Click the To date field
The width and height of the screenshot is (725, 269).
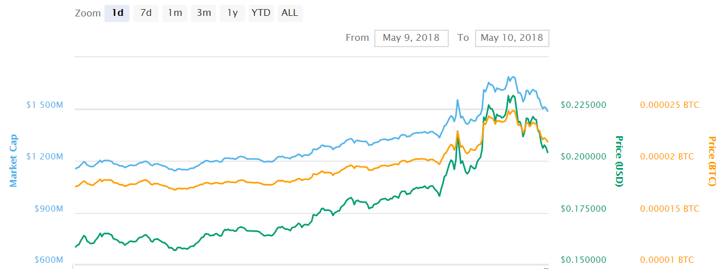pyautogui.click(x=512, y=38)
